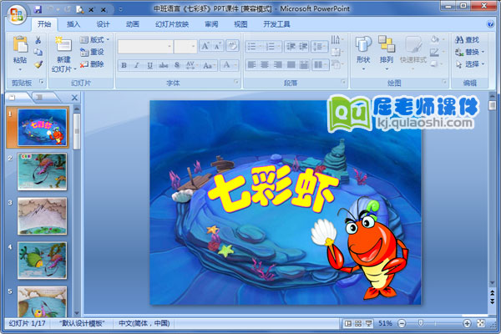This screenshot has height=334, width=501.
Task: Zoom out with minus button
Action: coord(402,323)
